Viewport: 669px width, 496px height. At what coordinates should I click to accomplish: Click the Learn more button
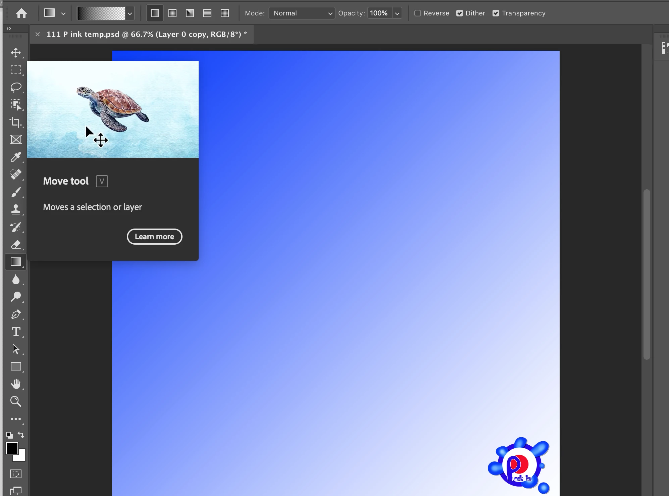(154, 237)
